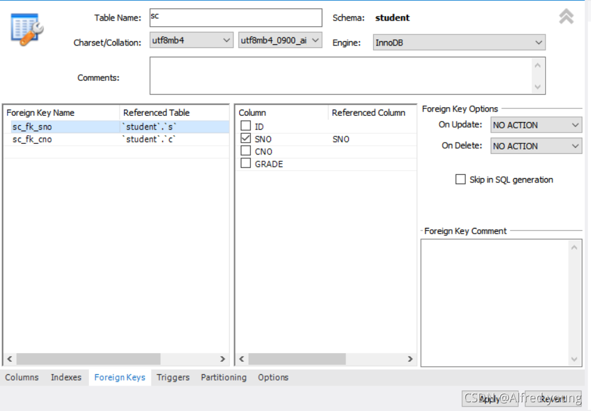Switch to the Options tab
Image resolution: width=591 pixels, height=411 pixels.
click(273, 377)
